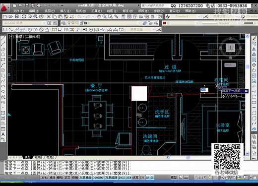This screenshot has height=186, width=258.
Task: Click the New drawing icon
Action: 5,16
